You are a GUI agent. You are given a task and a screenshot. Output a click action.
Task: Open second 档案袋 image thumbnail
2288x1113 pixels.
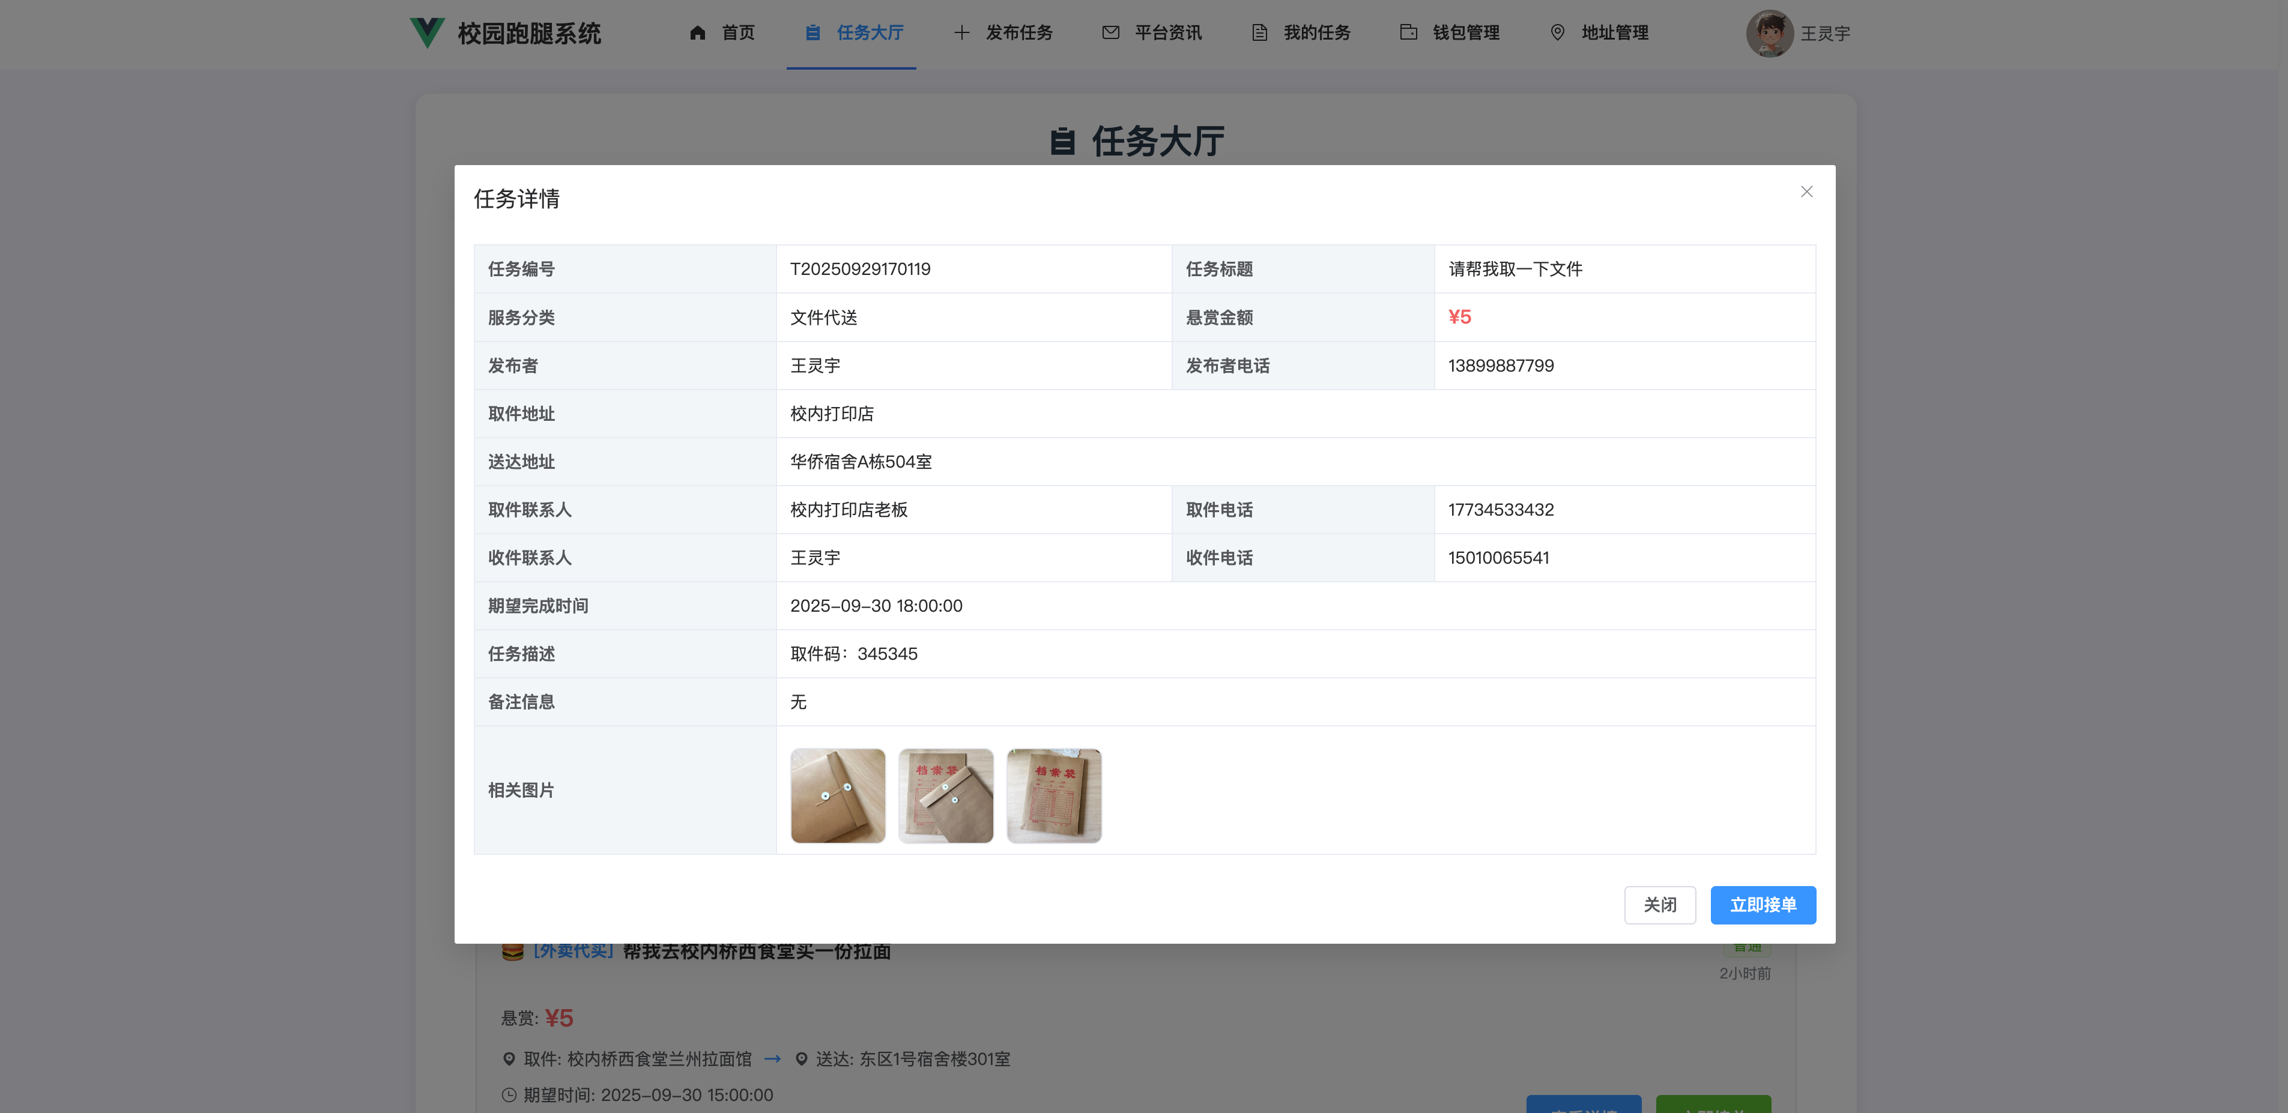[945, 795]
